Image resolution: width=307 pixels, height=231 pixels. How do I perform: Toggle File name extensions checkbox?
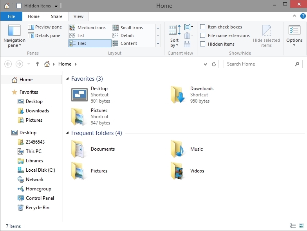[203, 36]
